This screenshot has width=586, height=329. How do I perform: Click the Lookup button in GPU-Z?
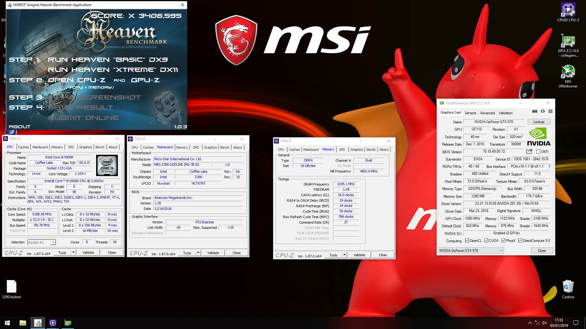click(x=539, y=122)
